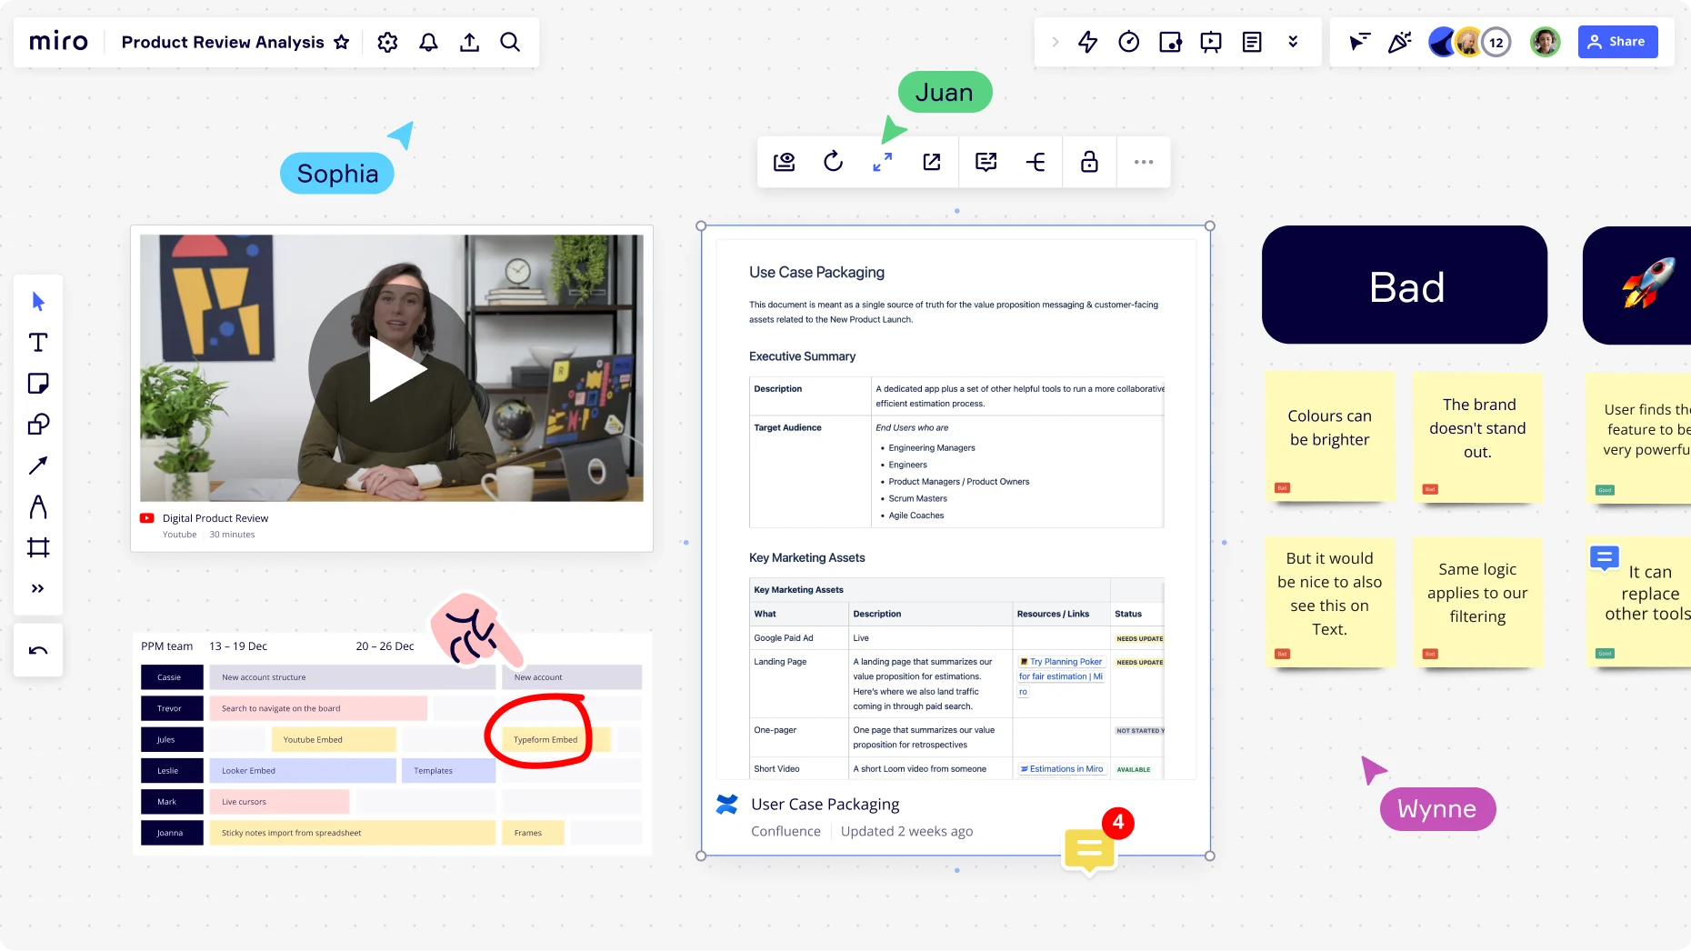
Task: Show the 12 other collaborators
Action: coord(1496,42)
